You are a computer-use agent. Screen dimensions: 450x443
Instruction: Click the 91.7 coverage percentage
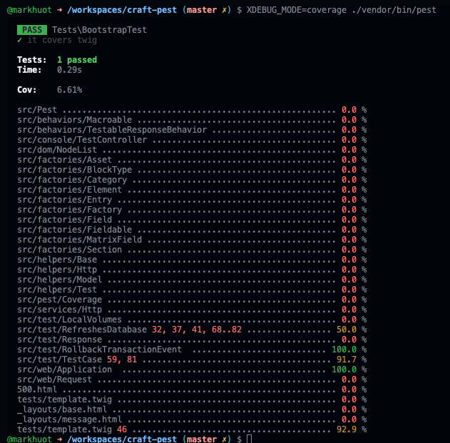pos(347,360)
